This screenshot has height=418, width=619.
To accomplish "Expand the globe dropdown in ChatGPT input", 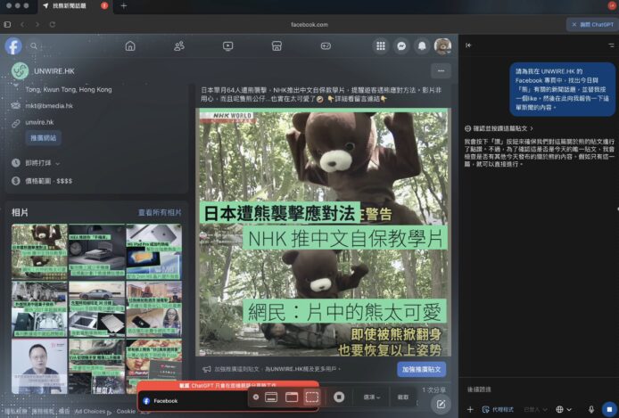I will (563, 409).
